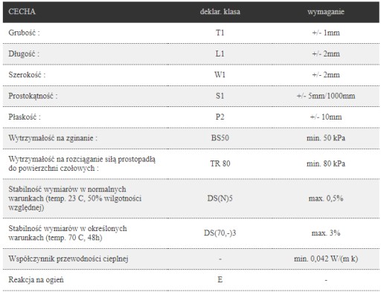This screenshot has width=381, height=292.
Task: Click the L1 class value
Action: 220,53
